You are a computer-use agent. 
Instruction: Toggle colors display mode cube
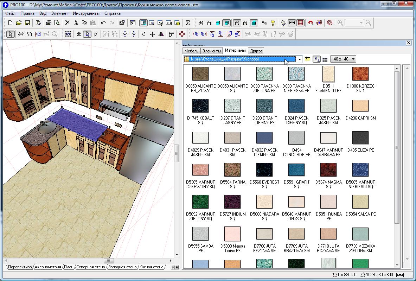(x=218, y=23)
